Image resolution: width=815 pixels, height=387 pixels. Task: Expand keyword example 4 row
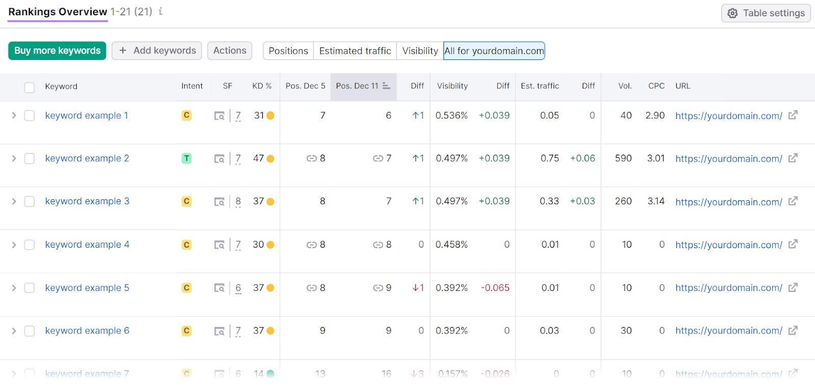pyautogui.click(x=14, y=245)
